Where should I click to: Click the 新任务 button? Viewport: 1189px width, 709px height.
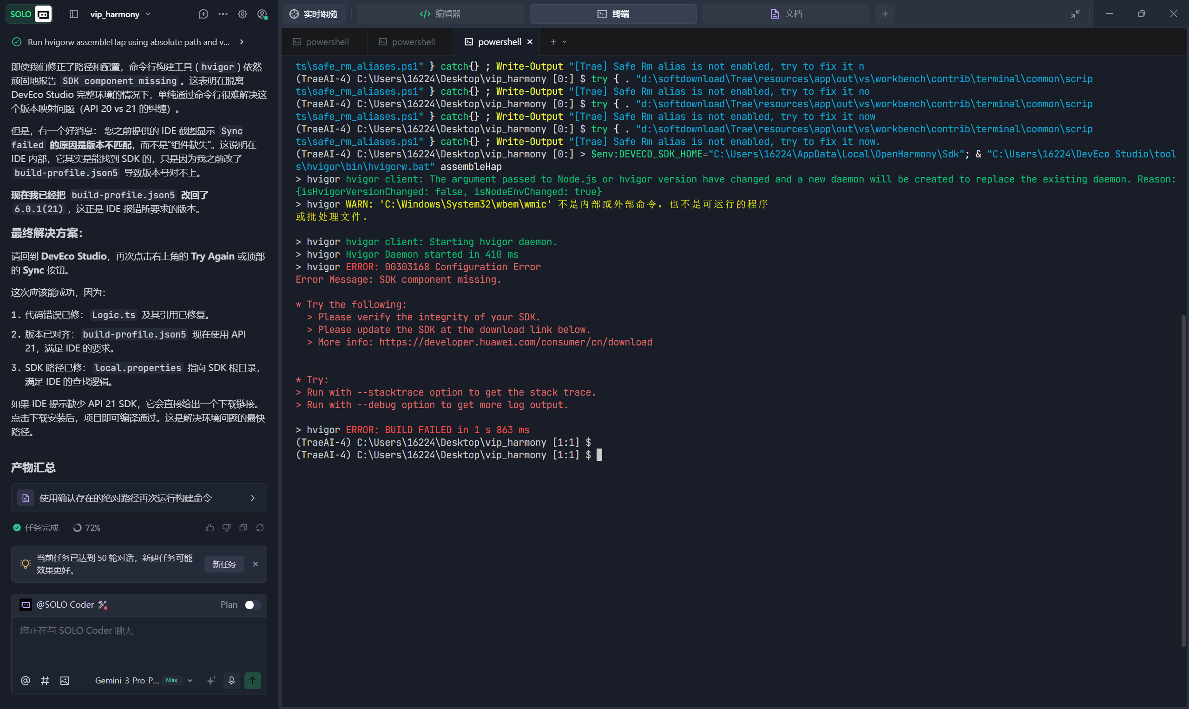224,564
